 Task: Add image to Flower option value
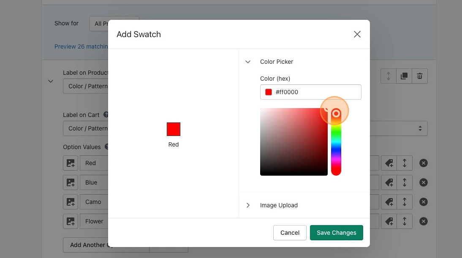pyautogui.click(x=71, y=221)
